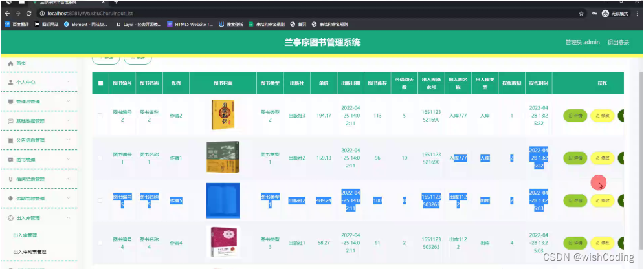Tick the checkbox for the 作者4 row
Screen dimensions: 644x269
[100, 242]
